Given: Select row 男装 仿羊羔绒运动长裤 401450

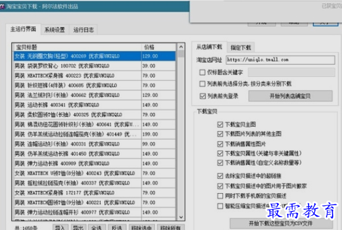Looking at the screenshot, I should coord(94,154).
